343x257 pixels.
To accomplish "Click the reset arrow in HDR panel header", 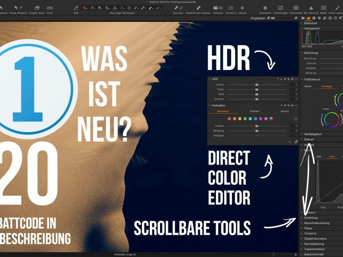I will [289, 79].
